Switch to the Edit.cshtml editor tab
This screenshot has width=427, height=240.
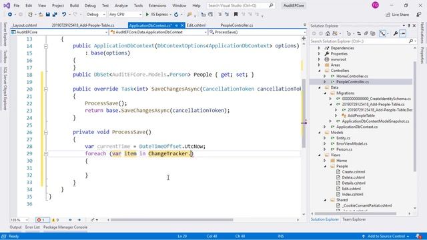pos(196,25)
